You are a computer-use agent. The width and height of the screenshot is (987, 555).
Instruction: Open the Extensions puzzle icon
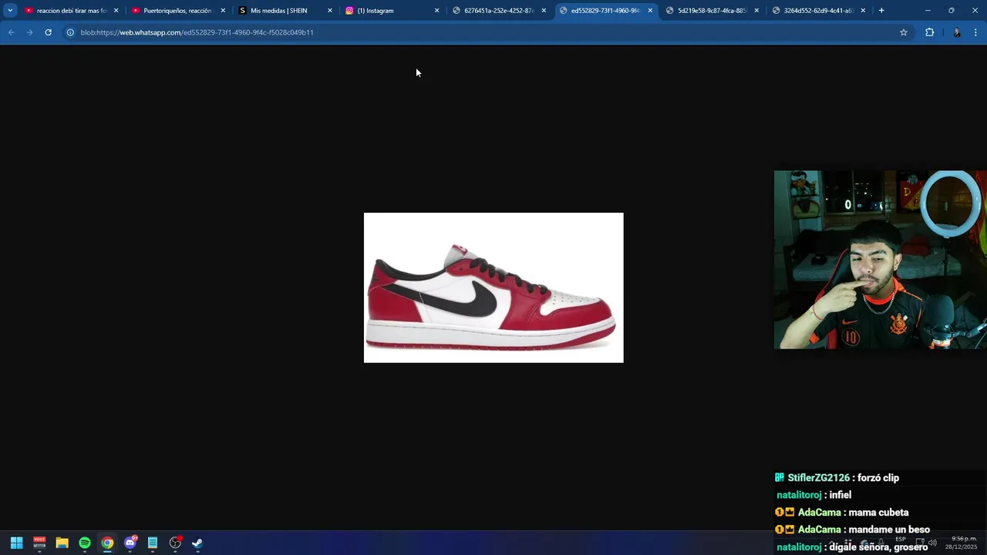929,32
